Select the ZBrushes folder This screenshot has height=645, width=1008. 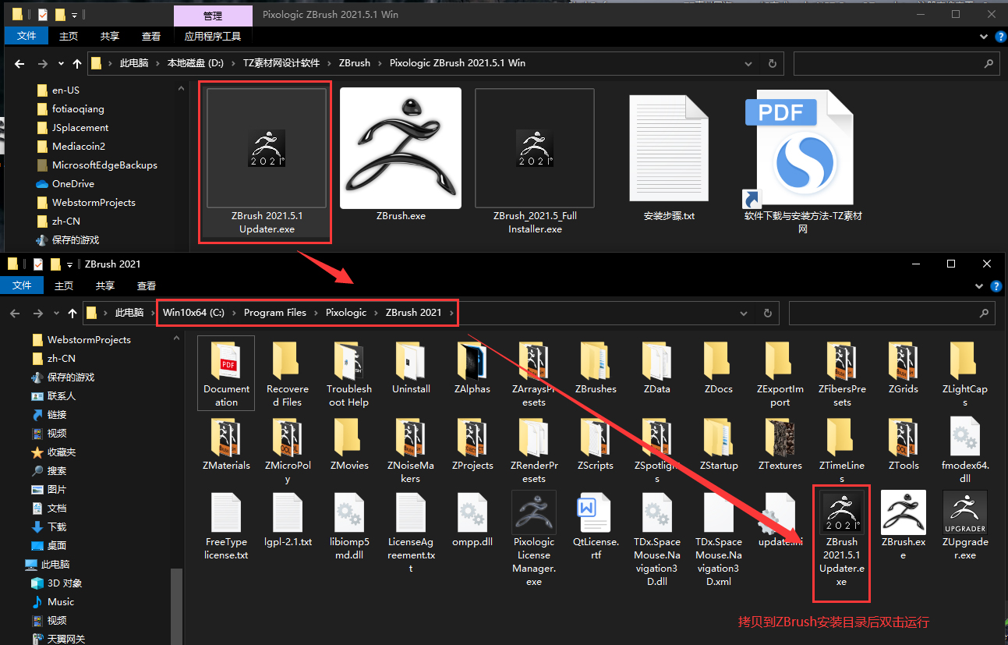(x=596, y=368)
